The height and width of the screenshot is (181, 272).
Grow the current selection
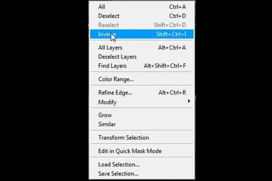[142, 115]
